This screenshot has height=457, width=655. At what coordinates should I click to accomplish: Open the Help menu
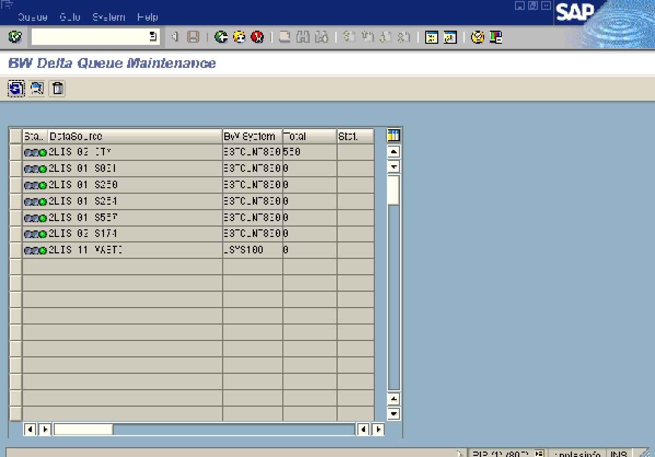147,17
